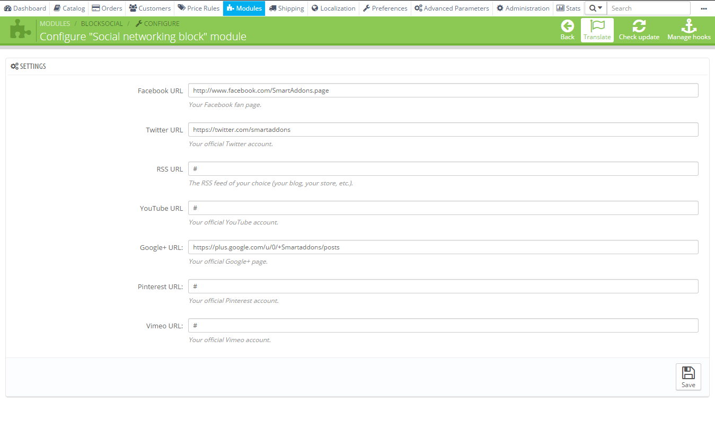Click the MODULES breadcrumb link
This screenshot has height=439, width=715.
(55, 23)
